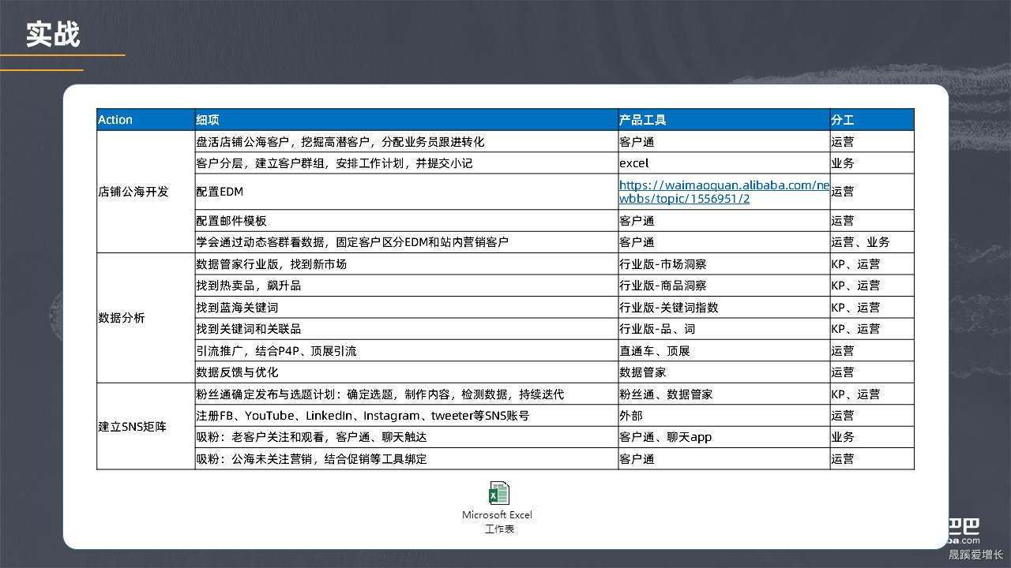Click the cell 找到蓝海关键词
Viewport: 1011px width, 568px height.
[x=406, y=308]
